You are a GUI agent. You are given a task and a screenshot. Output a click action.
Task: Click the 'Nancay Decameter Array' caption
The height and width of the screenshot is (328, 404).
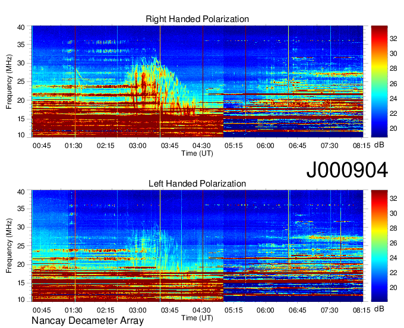point(87,321)
